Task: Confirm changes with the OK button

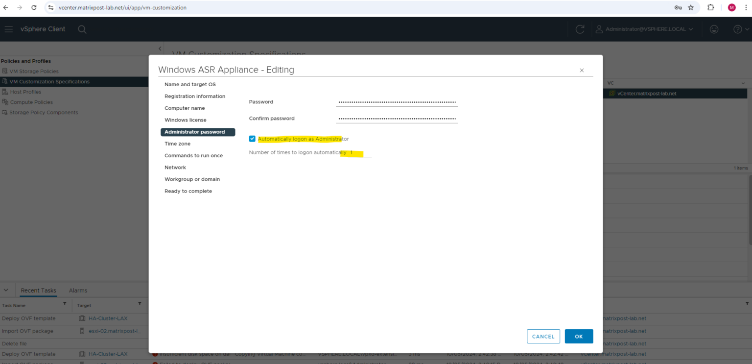Action: (x=579, y=336)
